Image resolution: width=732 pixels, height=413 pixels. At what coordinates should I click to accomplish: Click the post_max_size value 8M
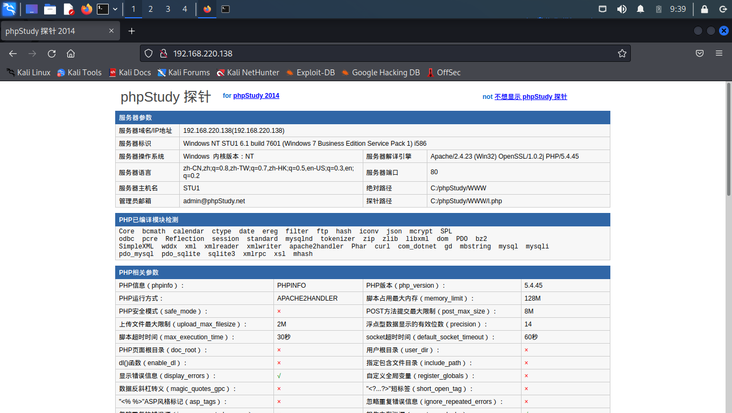[x=529, y=311]
